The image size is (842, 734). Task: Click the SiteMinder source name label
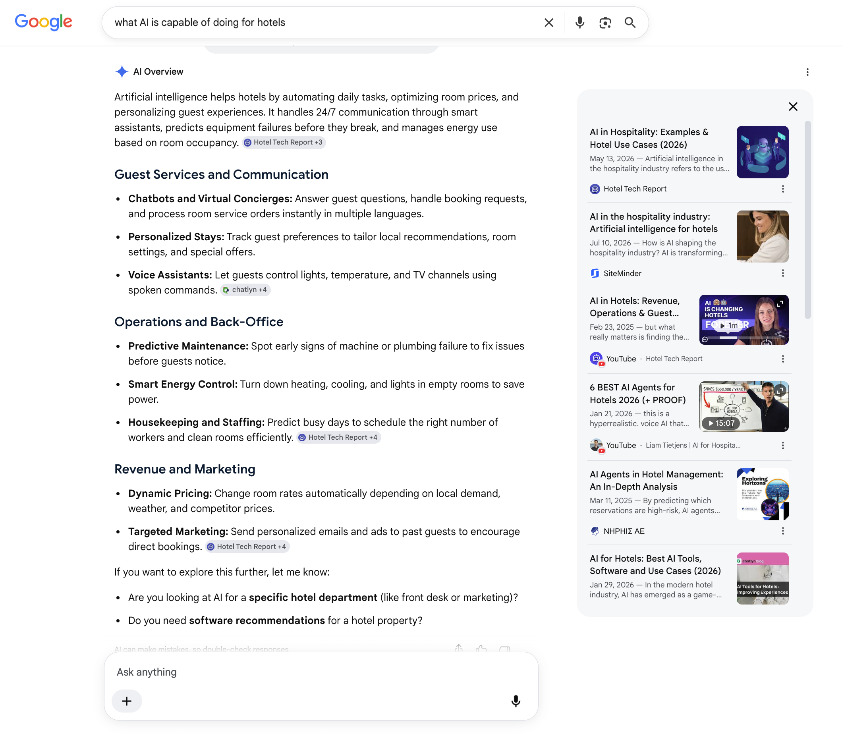(x=622, y=273)
